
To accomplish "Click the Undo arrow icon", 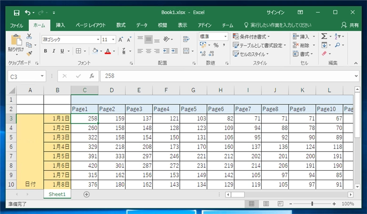I will pos(28,13).
